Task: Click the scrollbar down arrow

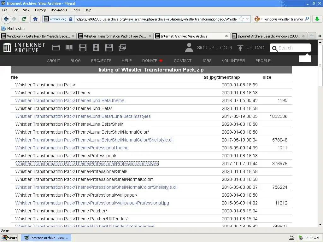Action: coord(320,224)
